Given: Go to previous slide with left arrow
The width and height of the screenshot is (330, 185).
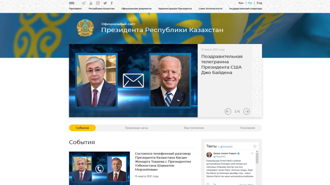Looking at the screenshot, I should (228, 111).
